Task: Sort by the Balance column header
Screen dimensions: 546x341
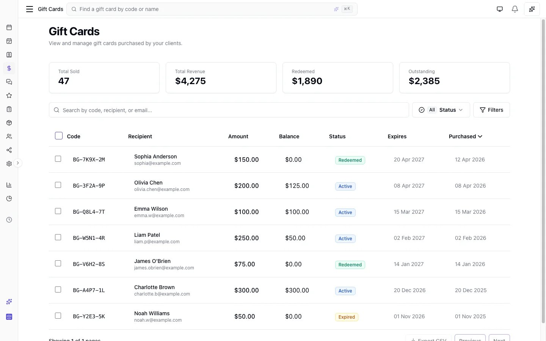Action: click(289, 136)
